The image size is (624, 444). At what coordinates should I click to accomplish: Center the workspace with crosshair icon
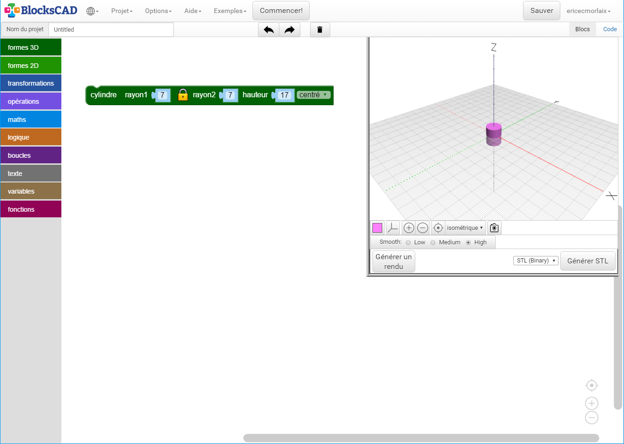tap(591, 385)
